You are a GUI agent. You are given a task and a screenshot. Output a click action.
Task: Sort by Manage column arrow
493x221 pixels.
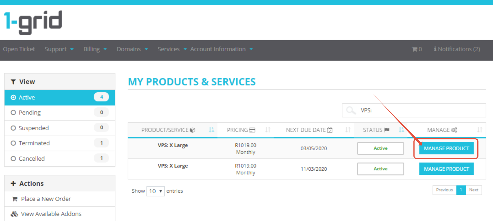tap(479, 130)
